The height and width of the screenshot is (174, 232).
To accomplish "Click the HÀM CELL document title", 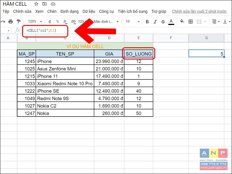I will (15, 4).
